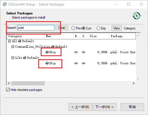
Task: Go back with 上一步(B) button
Action: coord(80,107)
